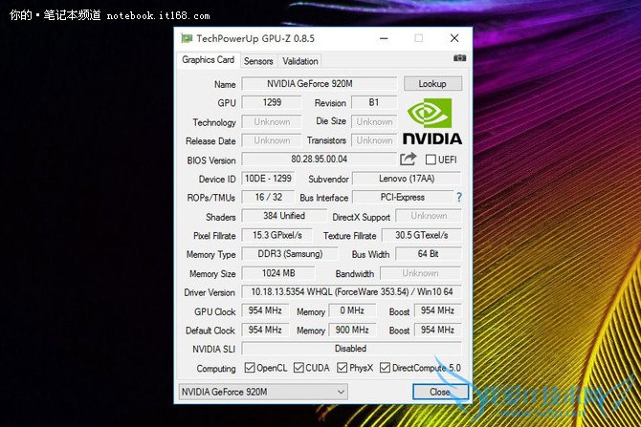Click the Lookup button
The height and width of the screenshot is (427, 641).
[432, 84]
